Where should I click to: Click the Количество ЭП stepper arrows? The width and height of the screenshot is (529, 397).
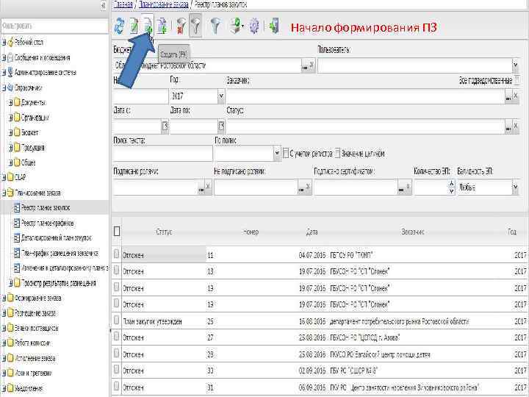click(x=451, y=187)
